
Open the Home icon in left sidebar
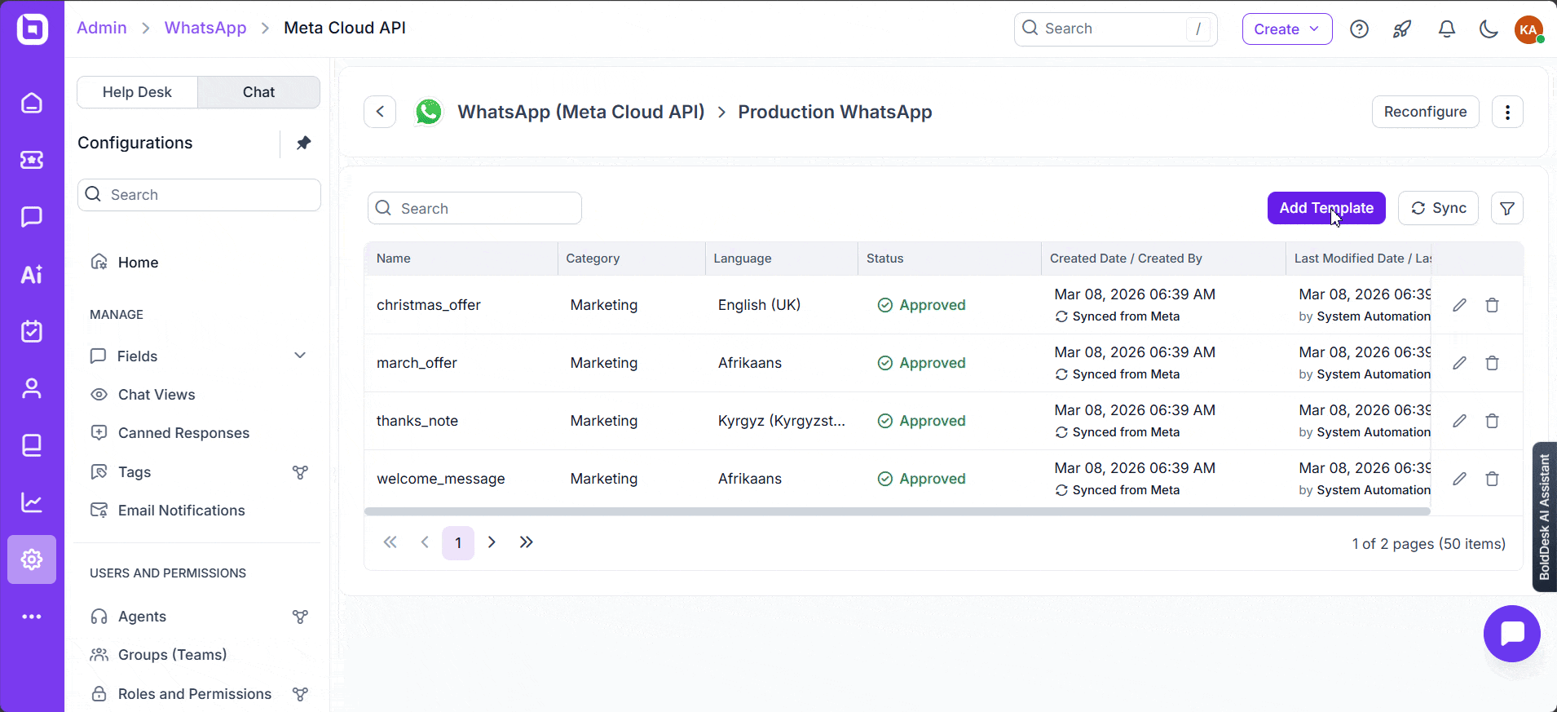point(32,103)
